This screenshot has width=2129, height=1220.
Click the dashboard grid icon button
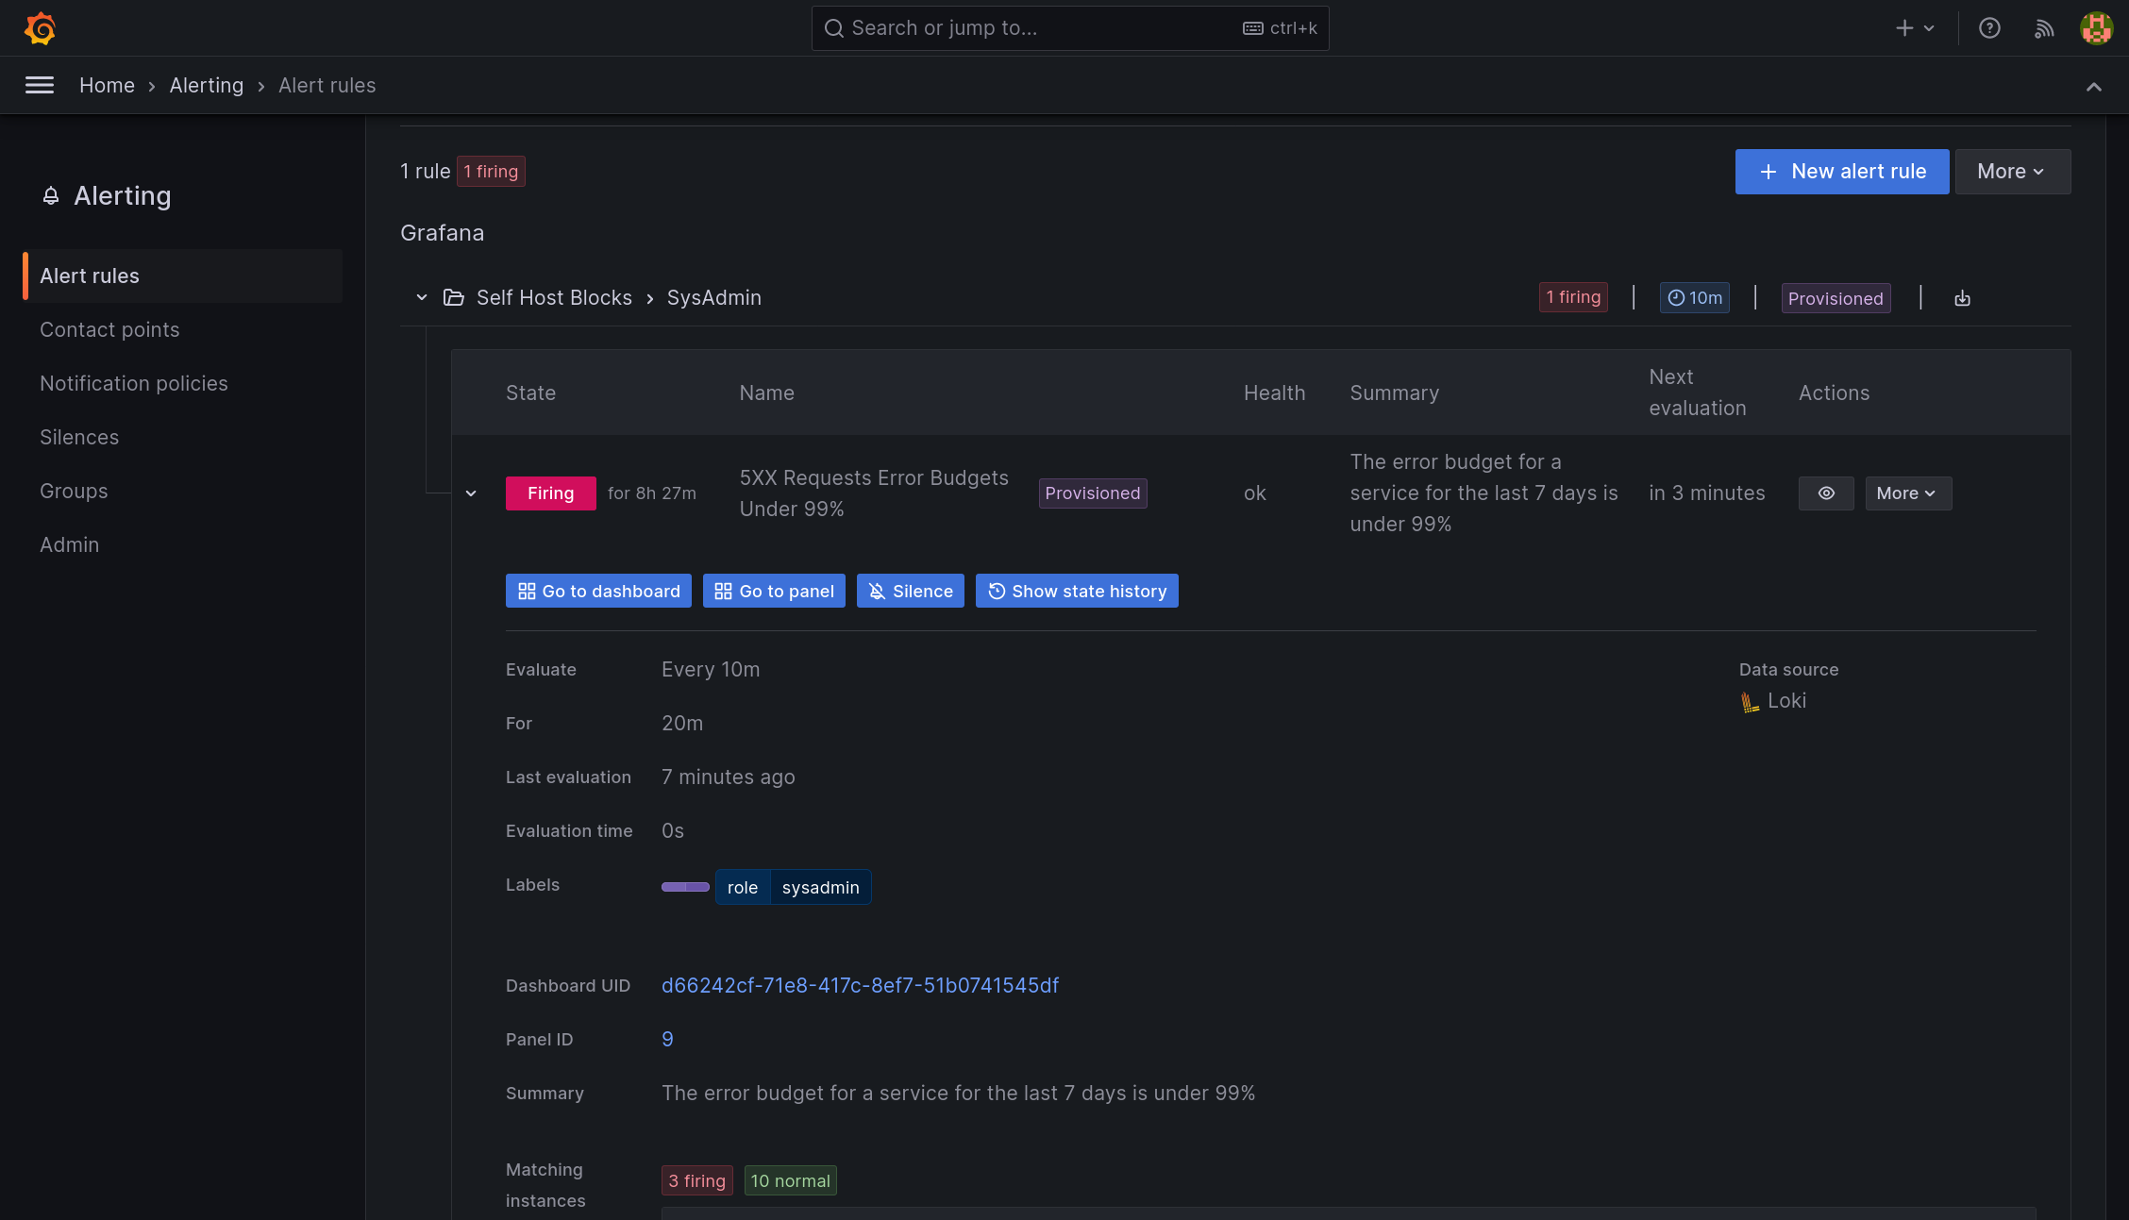(x=525, y=591)
